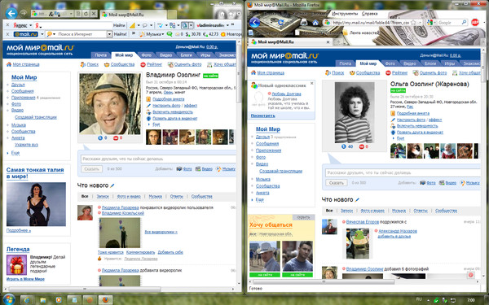Image resolution: width=489 pixels, height=305 pixels.
Task: Click the pencil icon beside Что нового on Ольга's page
Action: (x=357, y=200)
